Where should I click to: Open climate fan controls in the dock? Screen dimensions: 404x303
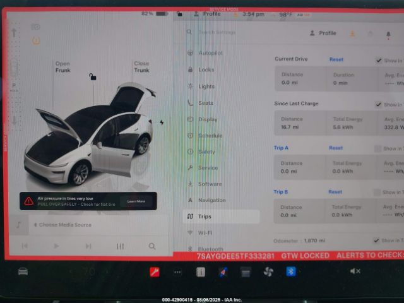(268, 271)
